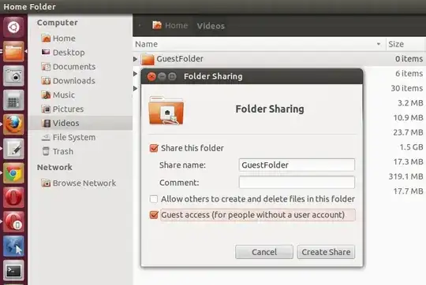Image resolution: width=426 pixels, height=285 pixels.
Task: Launch Firefox from the launcher
Action: (13, 124)
